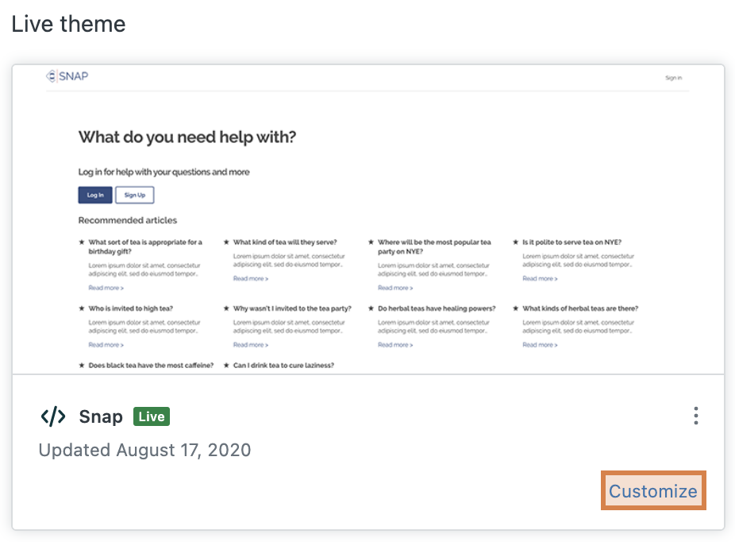Click the star beside 'Does black tea have the most caffeine?'
Screen dimensions: 735x542
coord(81,366)
